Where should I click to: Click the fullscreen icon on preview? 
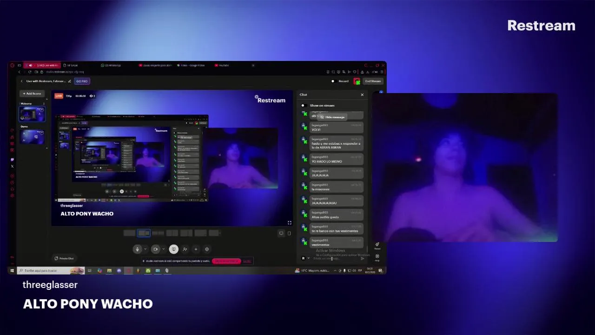click(289, 222)
